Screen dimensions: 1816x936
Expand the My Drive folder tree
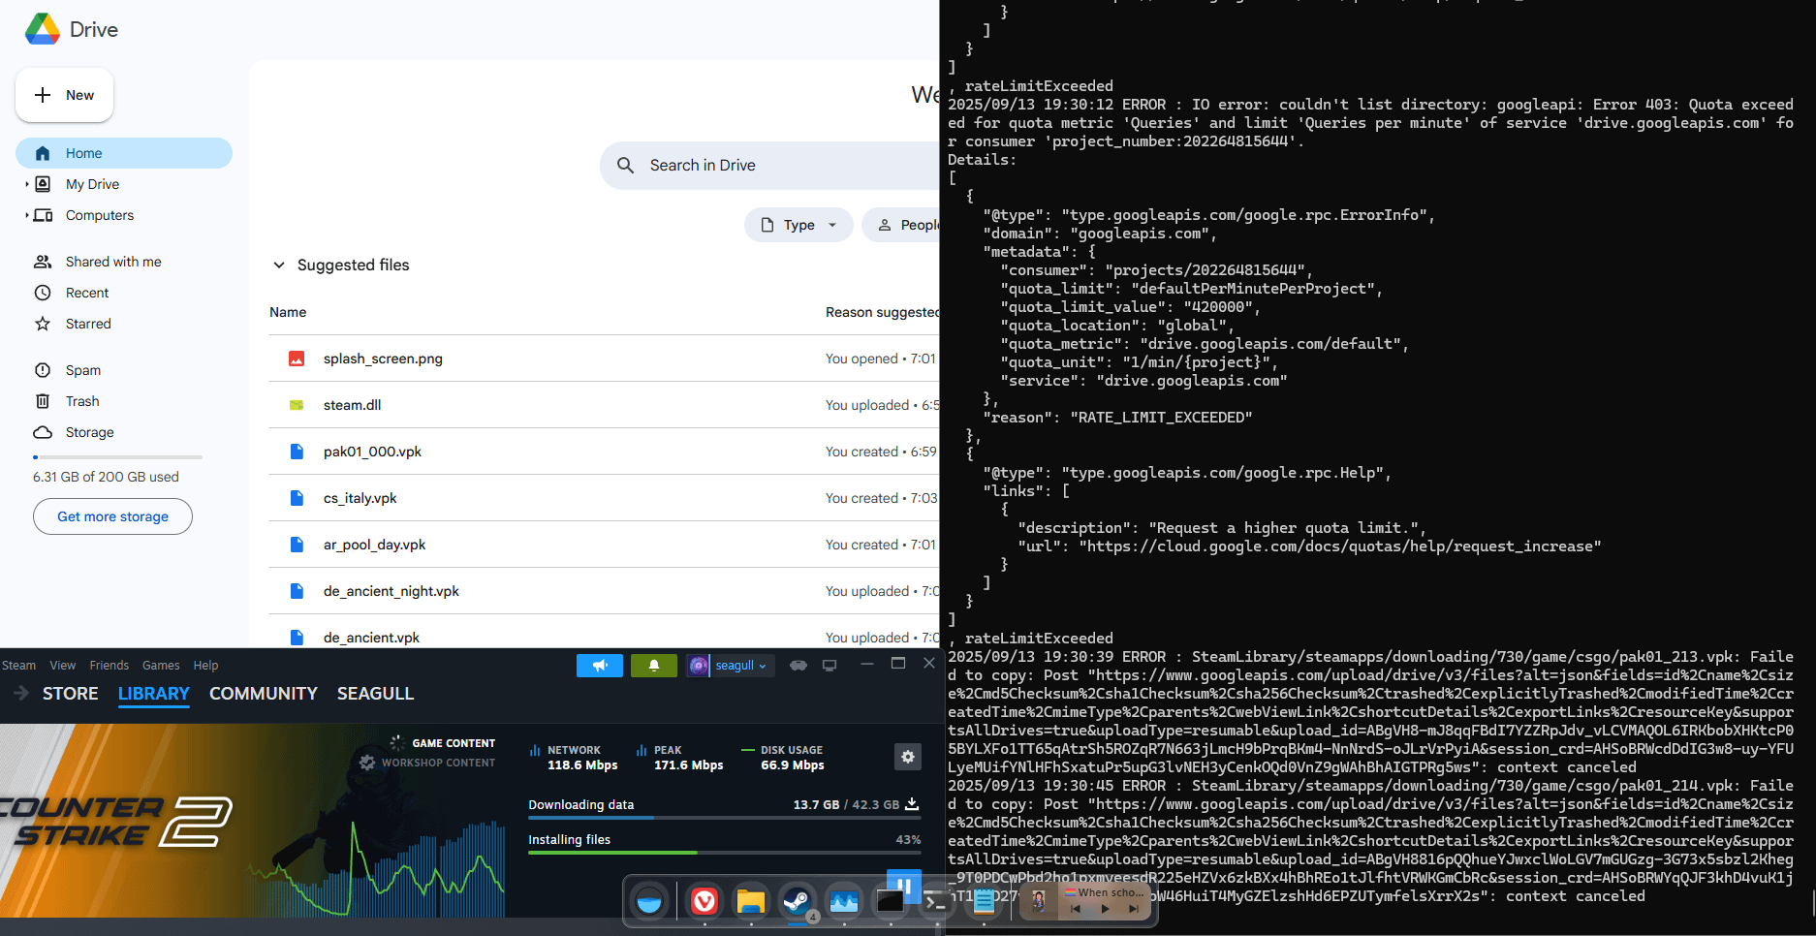click(26, 184)
